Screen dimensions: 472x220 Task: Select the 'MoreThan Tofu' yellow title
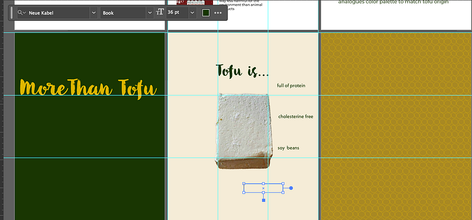coord(88,88)
